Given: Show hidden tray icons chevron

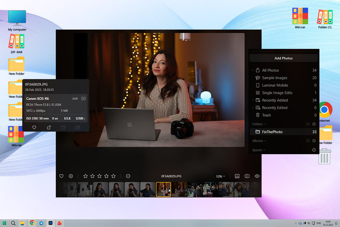Looking at the screenshot, I should point(296,223).
